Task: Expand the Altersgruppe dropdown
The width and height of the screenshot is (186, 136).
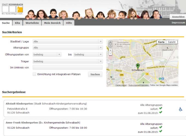Action: [68, 48]
